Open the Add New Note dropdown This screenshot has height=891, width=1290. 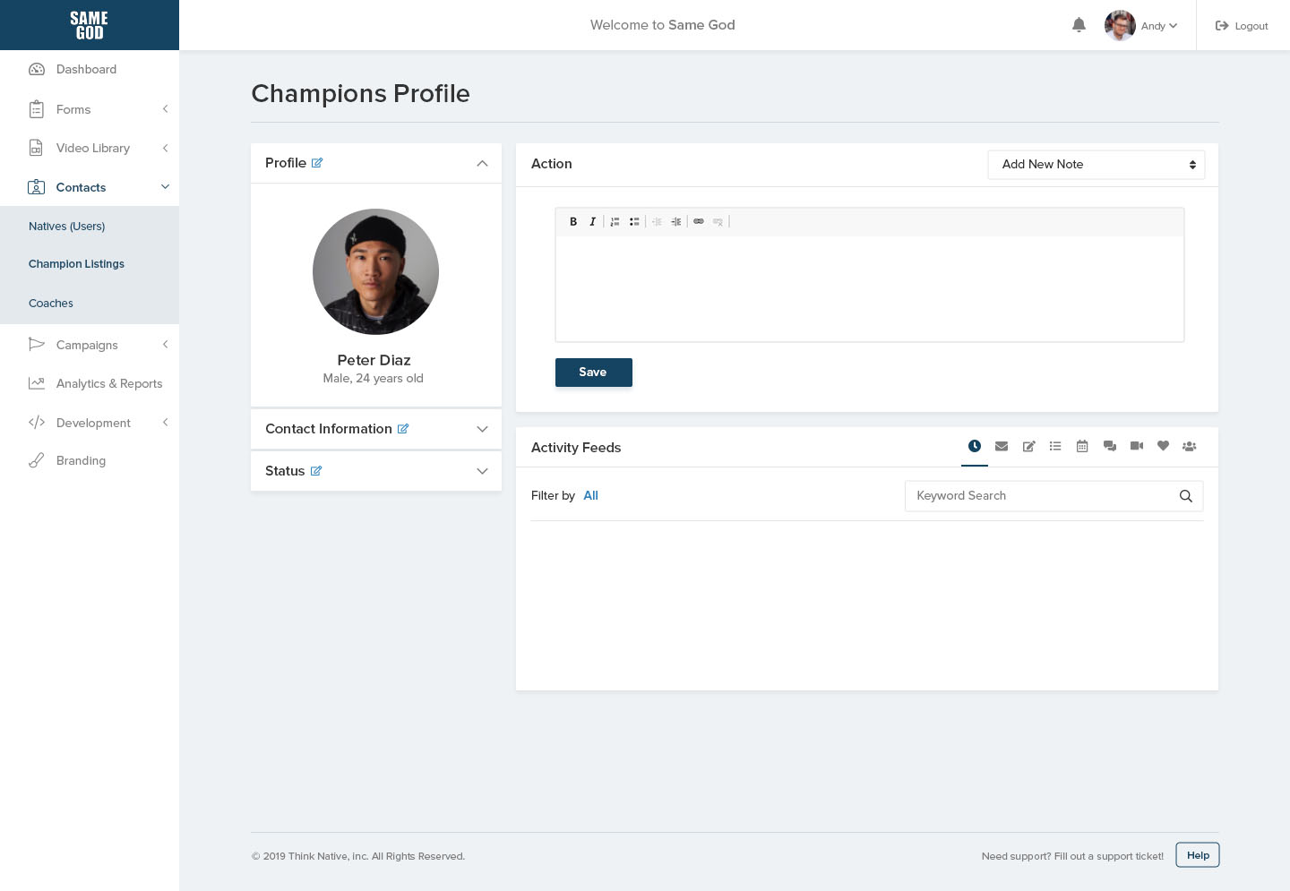point(1096,165)
